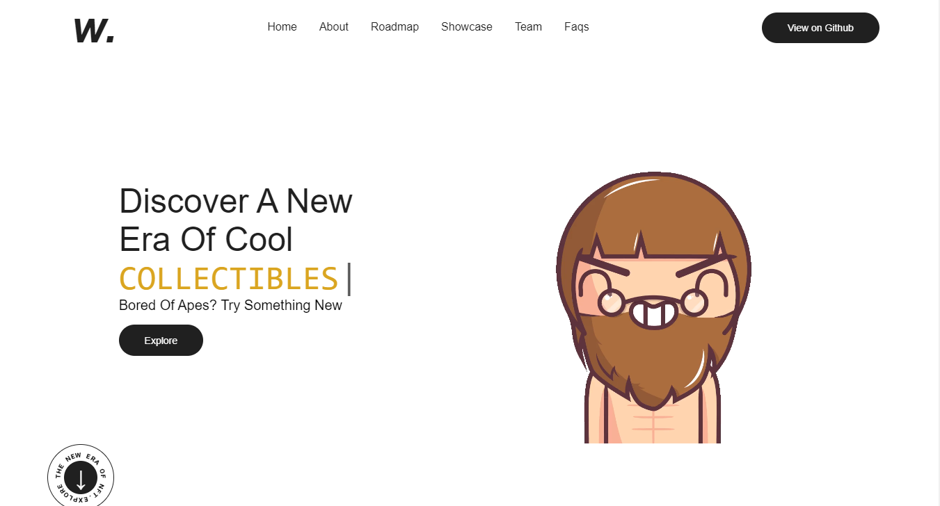Image resolution: width=940 pixels, height=506 pixels.
Task: Click the Explore button
Action: tap(161, 341)
